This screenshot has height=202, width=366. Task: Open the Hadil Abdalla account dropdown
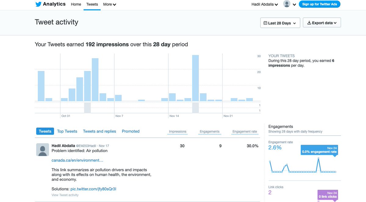click(265, 4)
